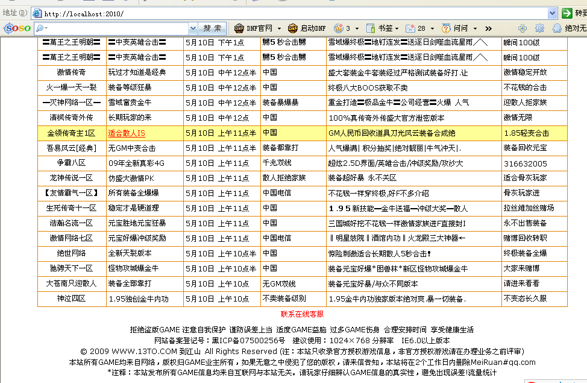
Task: Click the 联系在线客服 link
Action: click(302, 314)
